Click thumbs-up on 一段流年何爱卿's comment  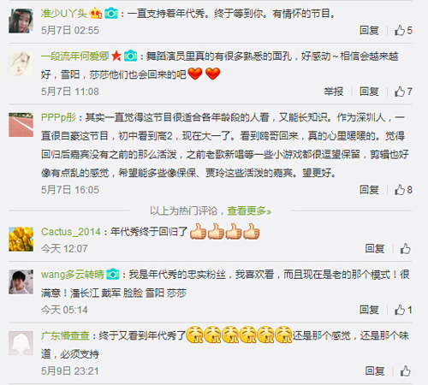click(403, 92)
